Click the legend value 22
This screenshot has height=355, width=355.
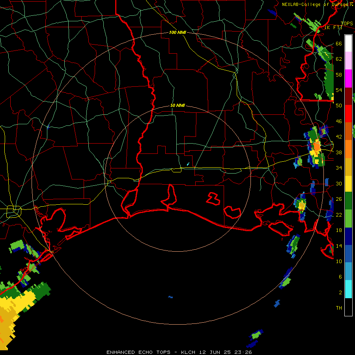point(339,215)
